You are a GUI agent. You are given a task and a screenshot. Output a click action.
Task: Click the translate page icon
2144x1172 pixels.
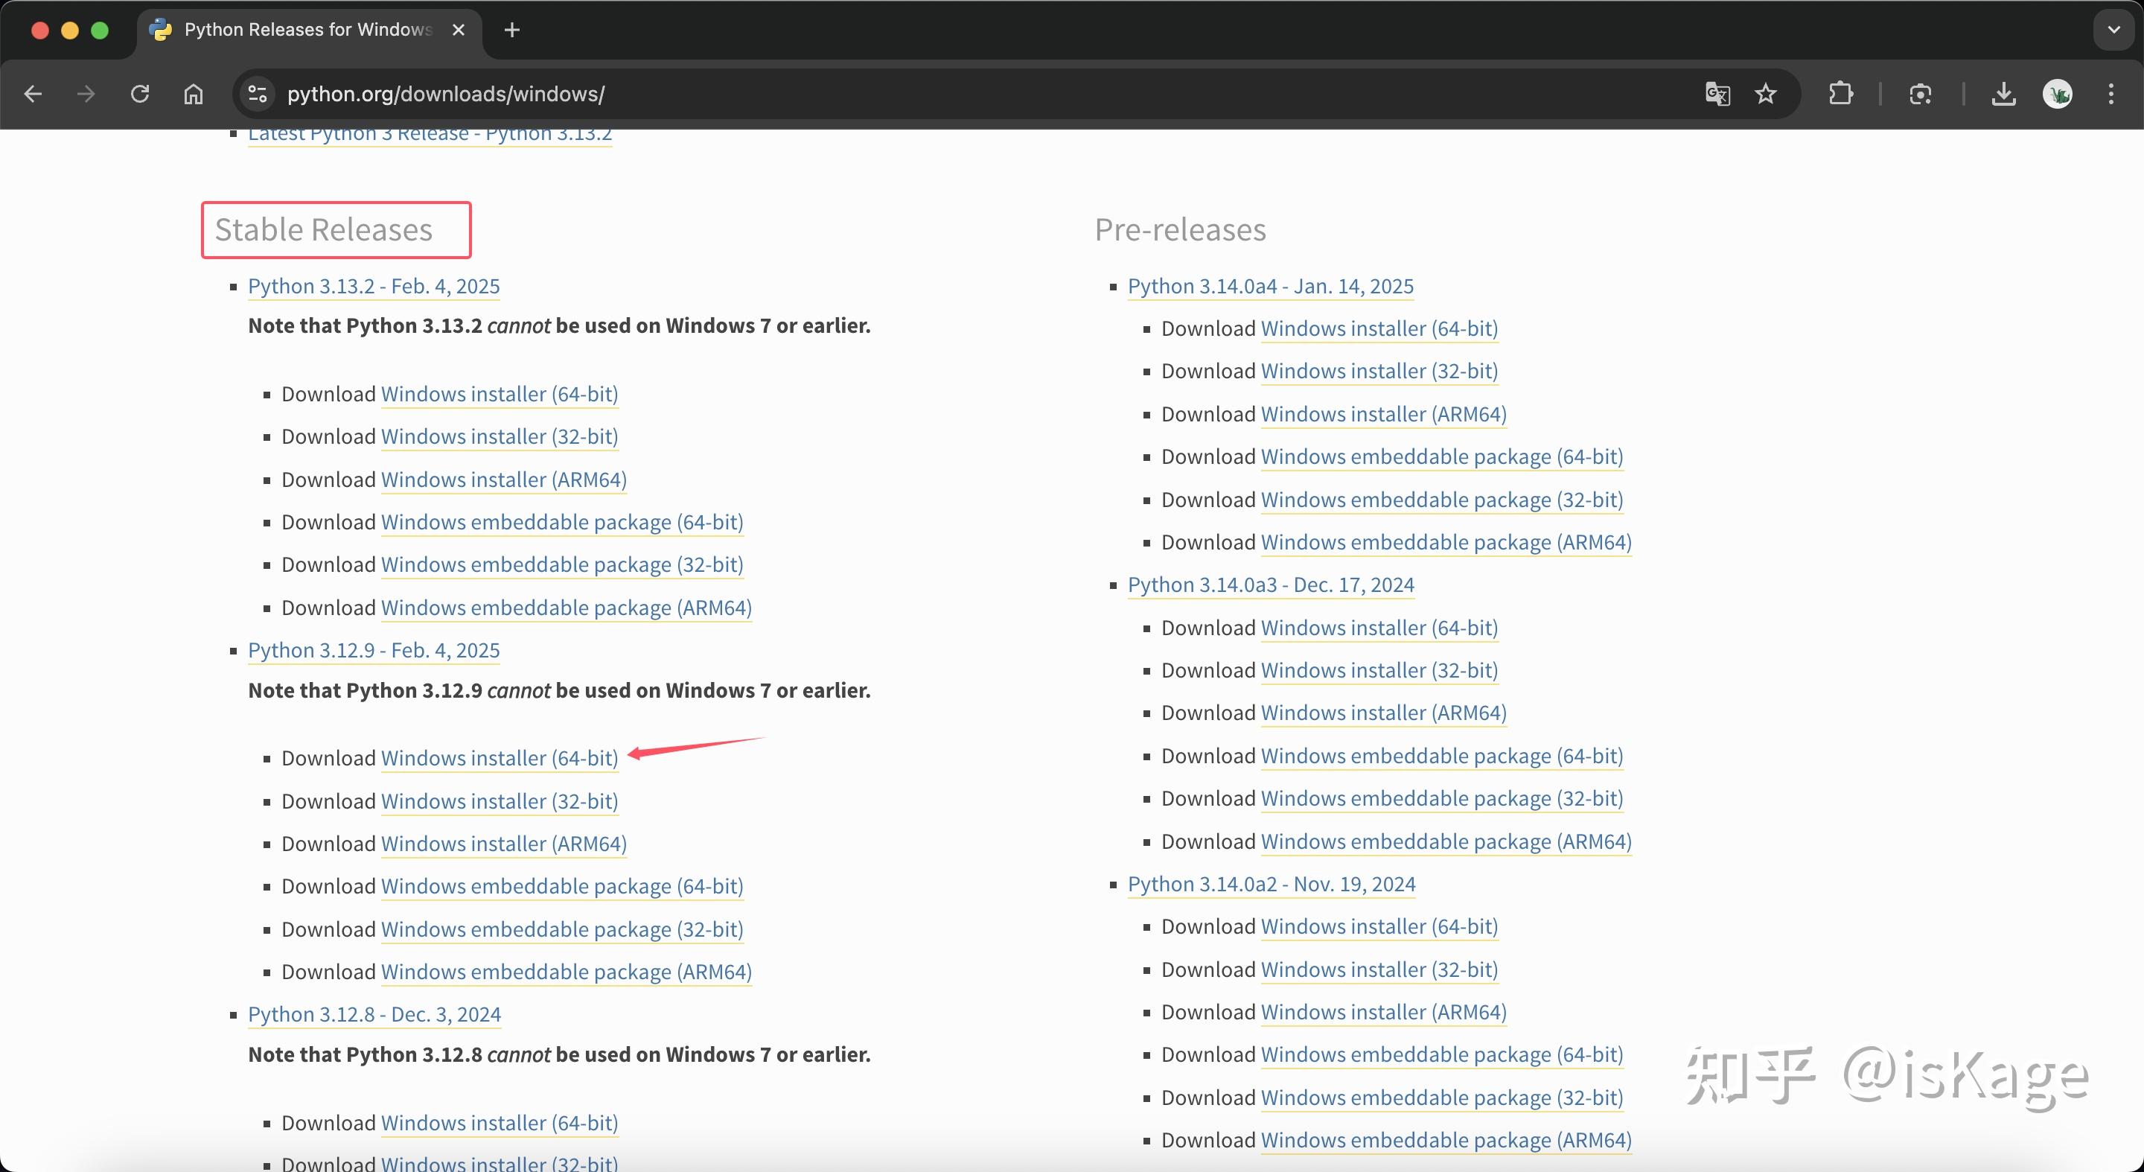coord(1717,94)
